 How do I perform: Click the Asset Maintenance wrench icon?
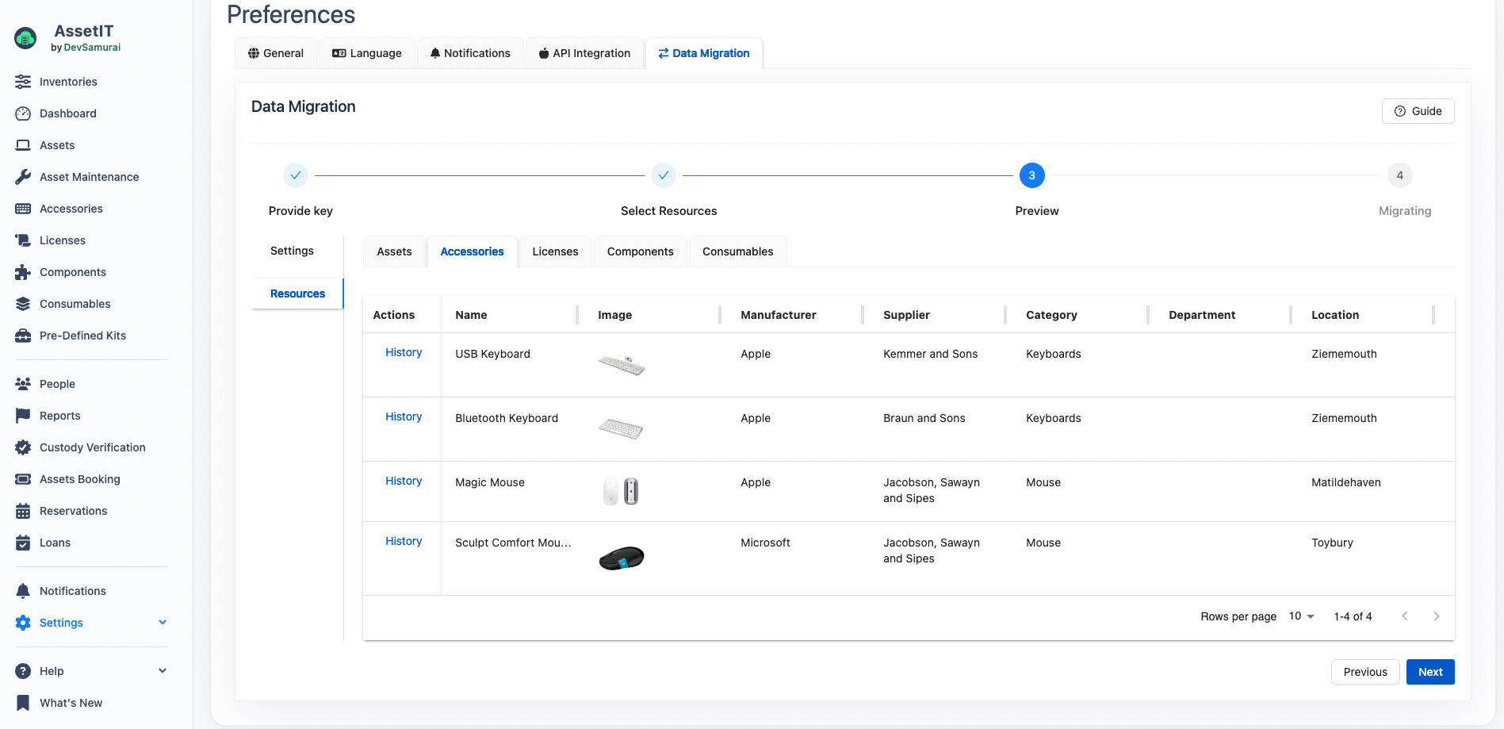click(x=23, y=177)
